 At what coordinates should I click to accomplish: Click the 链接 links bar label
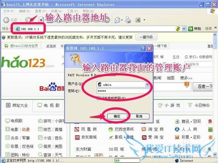point(208,28)
